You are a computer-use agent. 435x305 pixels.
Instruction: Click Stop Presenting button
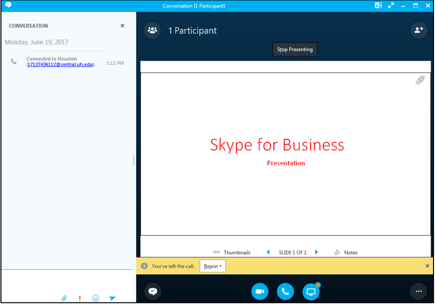click(295, 49)
